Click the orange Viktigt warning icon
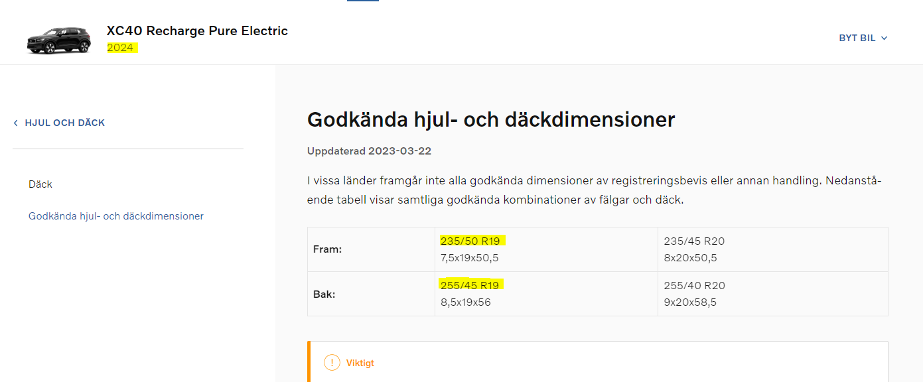Screen dimensions: 923x382 [332, 363]
